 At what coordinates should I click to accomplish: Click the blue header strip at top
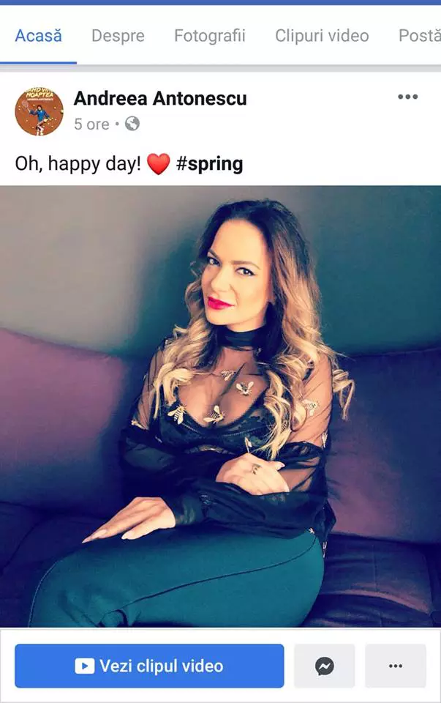pos(220,2)
